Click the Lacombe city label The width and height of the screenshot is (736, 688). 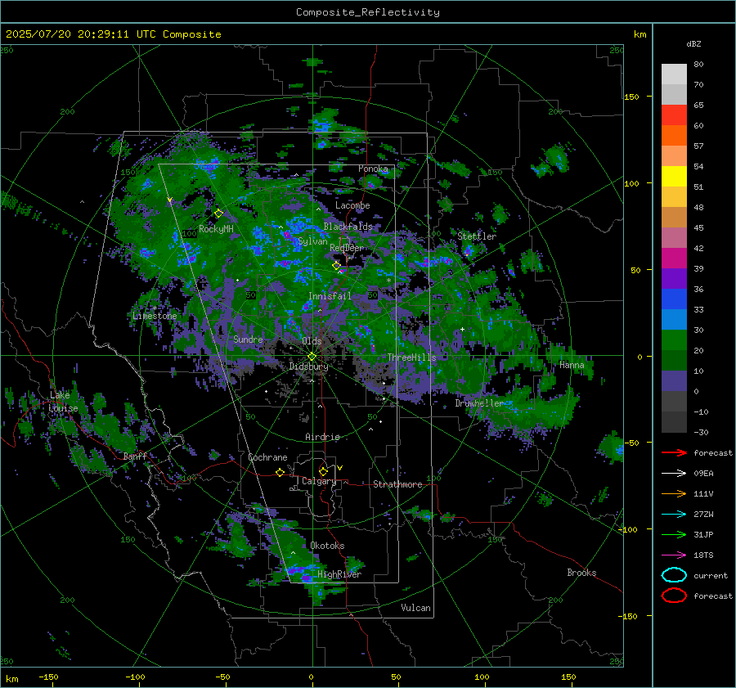(x=352, y=205)
